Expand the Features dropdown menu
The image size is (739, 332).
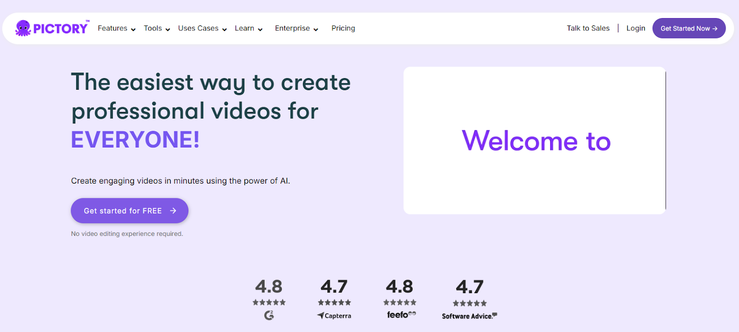[x=116, y=28]
